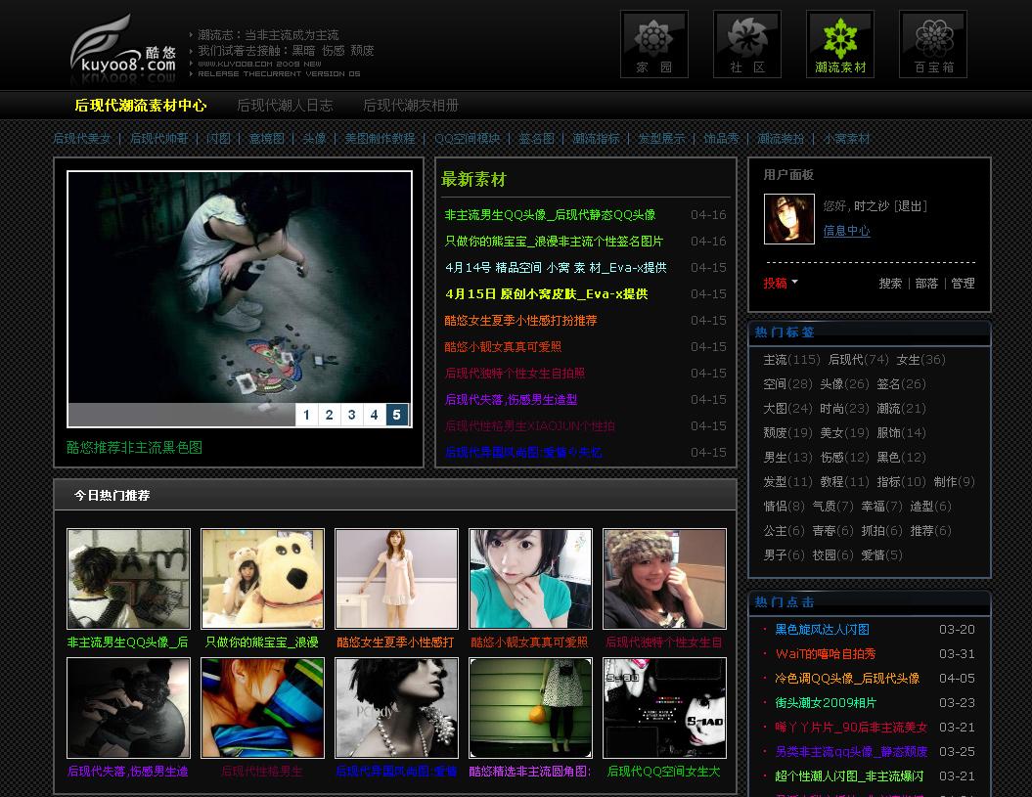Select the 情侣(8) tag

tap(784, 507)
